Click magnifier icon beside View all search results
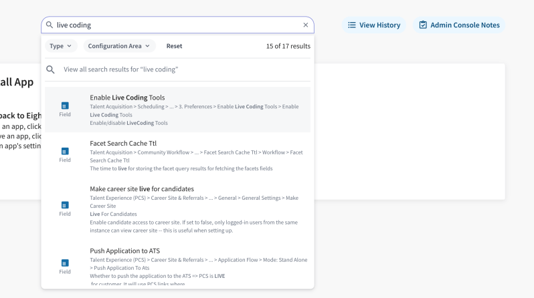534x298 pixels. (x=50, y=69)
